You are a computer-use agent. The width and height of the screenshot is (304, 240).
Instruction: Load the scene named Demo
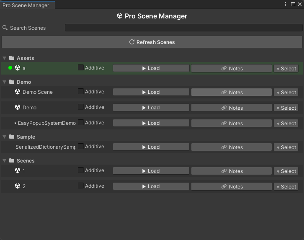point(151,108)
